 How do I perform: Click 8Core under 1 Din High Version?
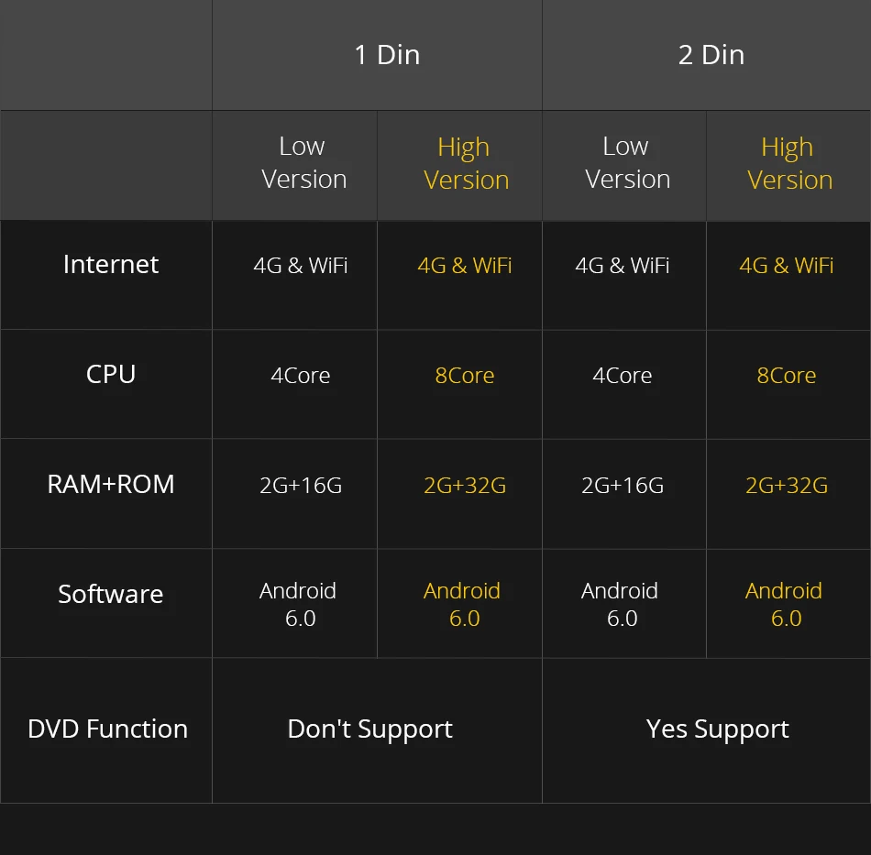(465, 376)
